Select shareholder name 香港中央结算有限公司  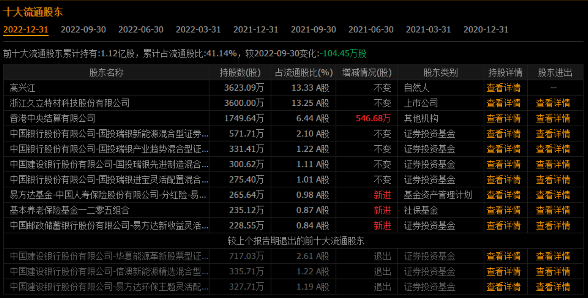tap(53, 118)
